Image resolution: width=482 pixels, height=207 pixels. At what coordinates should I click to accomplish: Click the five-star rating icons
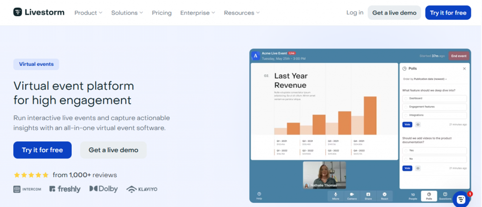point(31,175)
